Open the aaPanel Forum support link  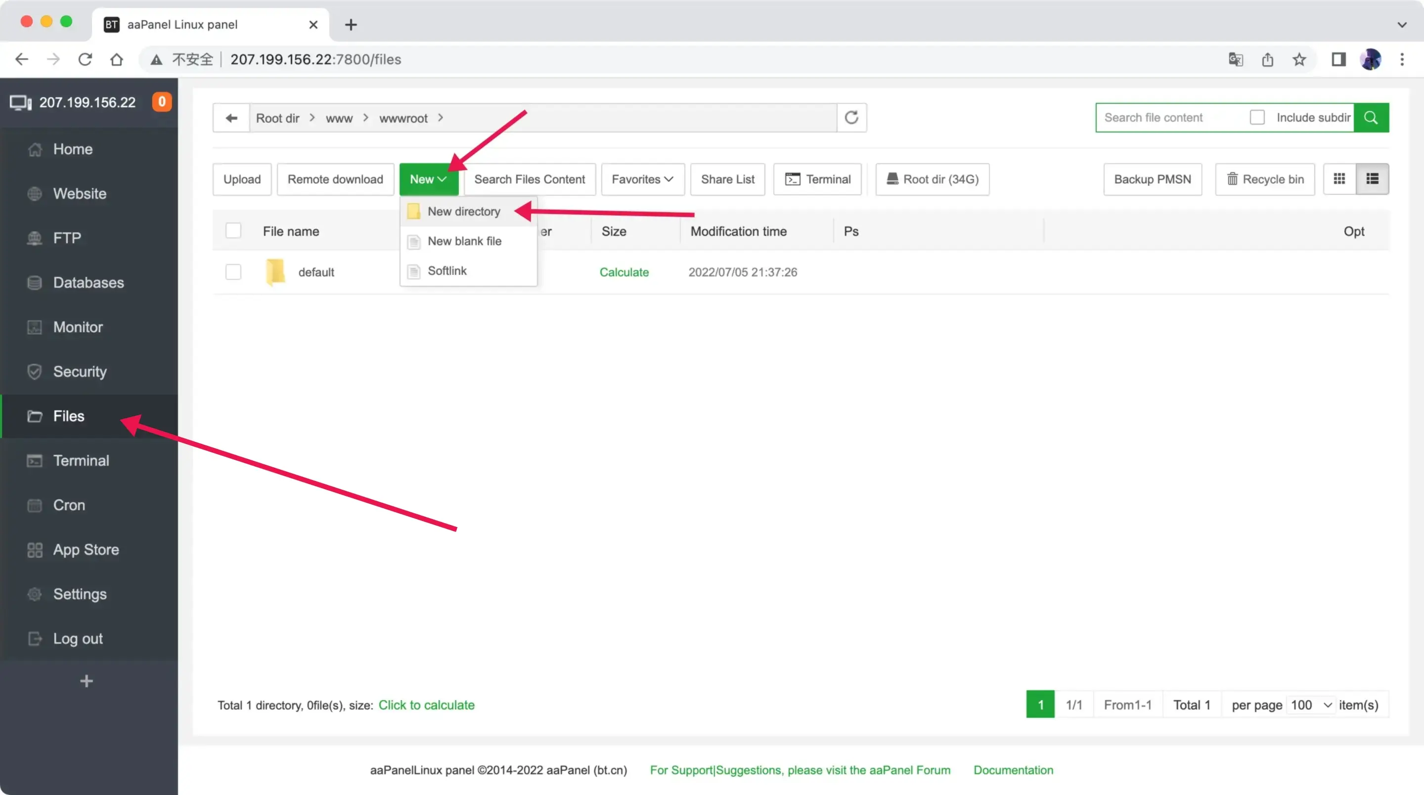tap(800, 770)
